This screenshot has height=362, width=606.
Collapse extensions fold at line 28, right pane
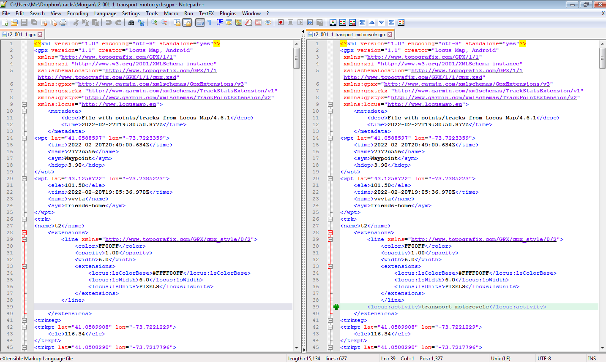tap(330, 232)
